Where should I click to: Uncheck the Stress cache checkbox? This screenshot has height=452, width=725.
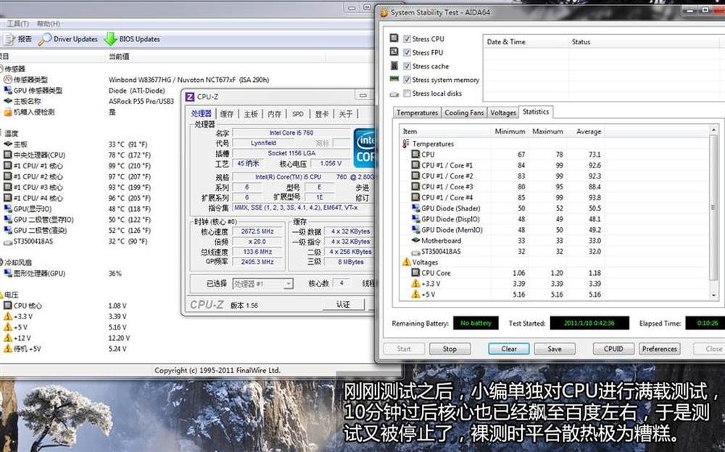pos(407,66)
